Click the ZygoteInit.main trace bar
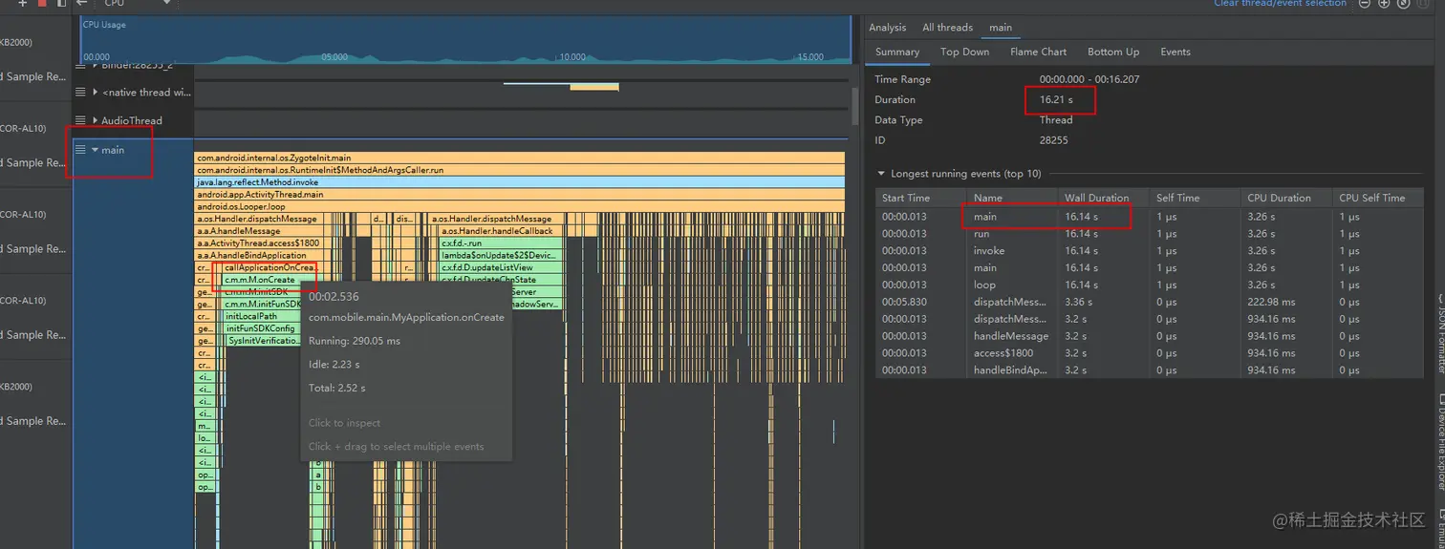The image size is (1445, 549). pyautogui.click(x=520, y=158)
